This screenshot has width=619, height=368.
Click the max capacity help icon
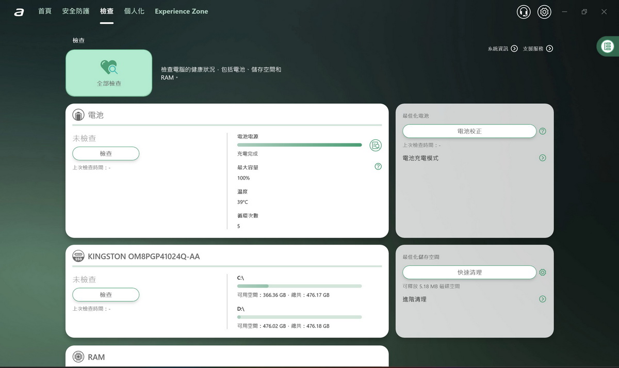pyautogui.click(x=378, y=166)
